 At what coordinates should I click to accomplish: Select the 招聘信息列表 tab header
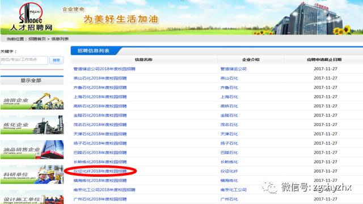94,51
